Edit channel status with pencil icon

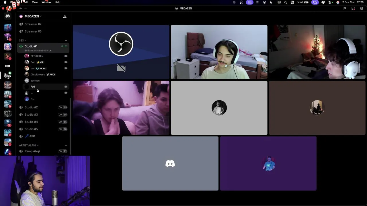pyautogui.click(x=50, y=51)
